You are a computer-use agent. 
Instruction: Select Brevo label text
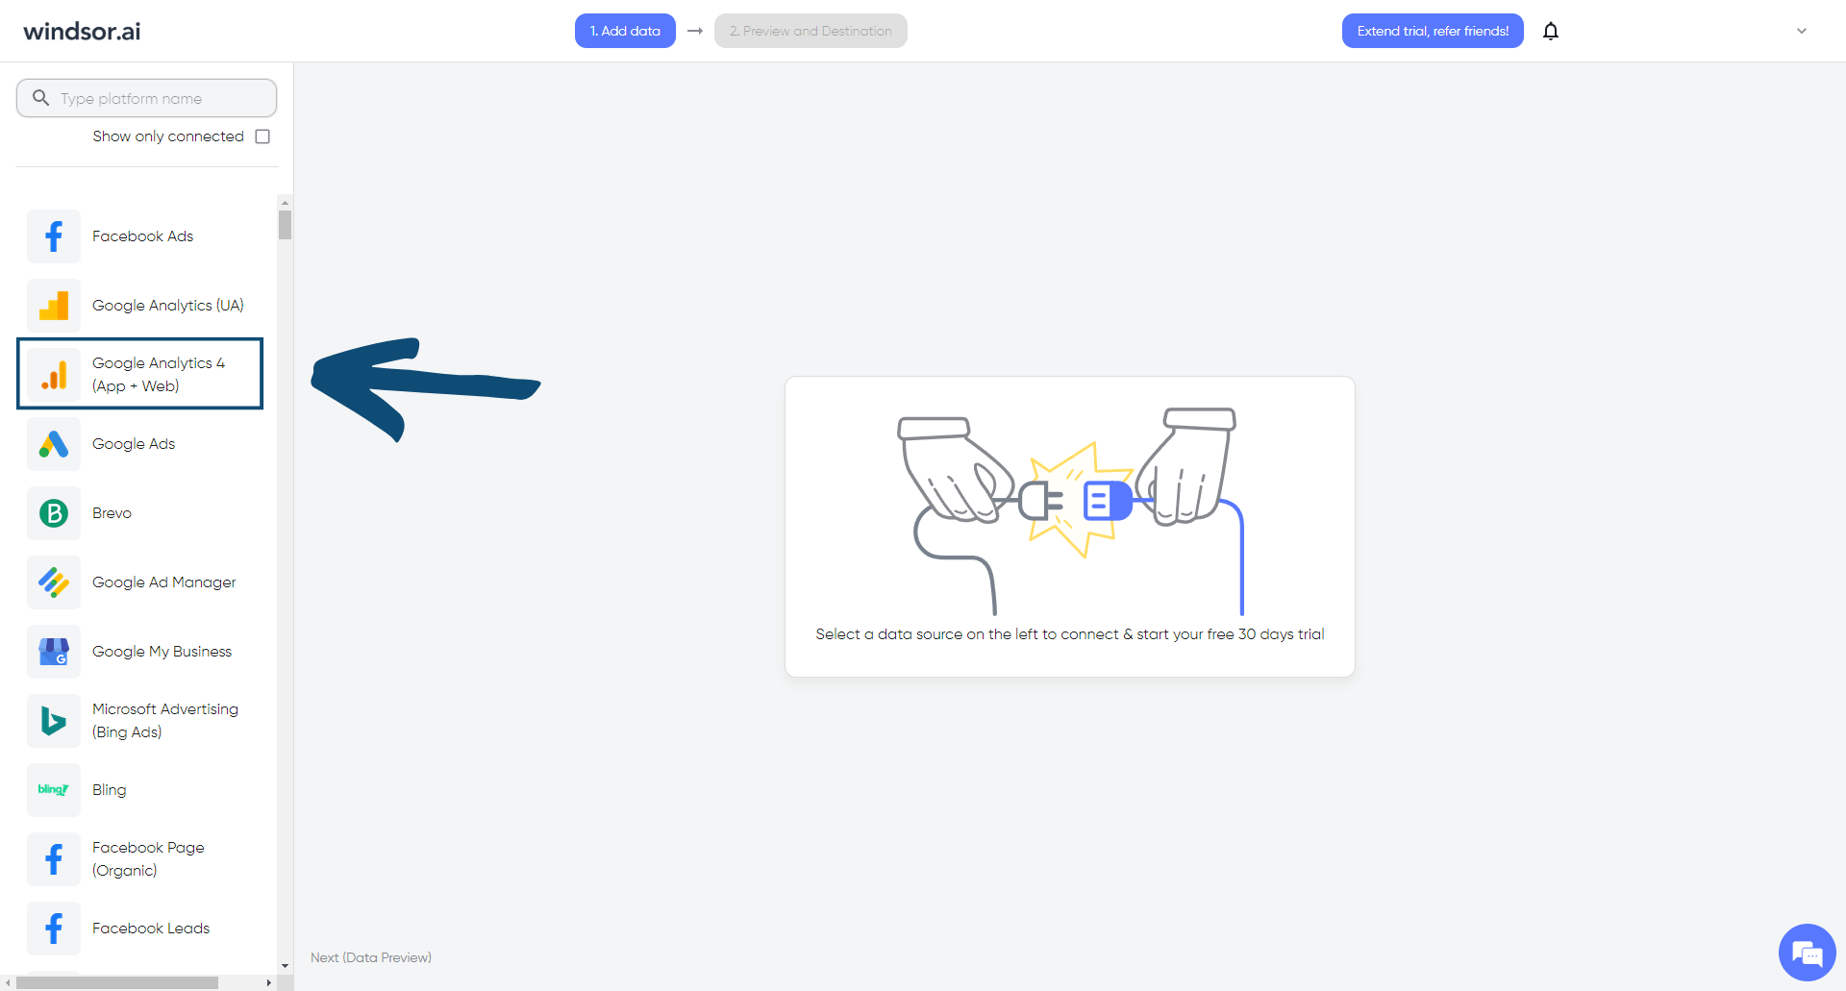point(112,513)
